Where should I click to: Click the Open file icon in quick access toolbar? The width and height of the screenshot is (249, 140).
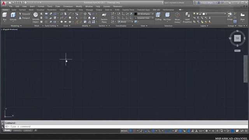click(14, 3)
